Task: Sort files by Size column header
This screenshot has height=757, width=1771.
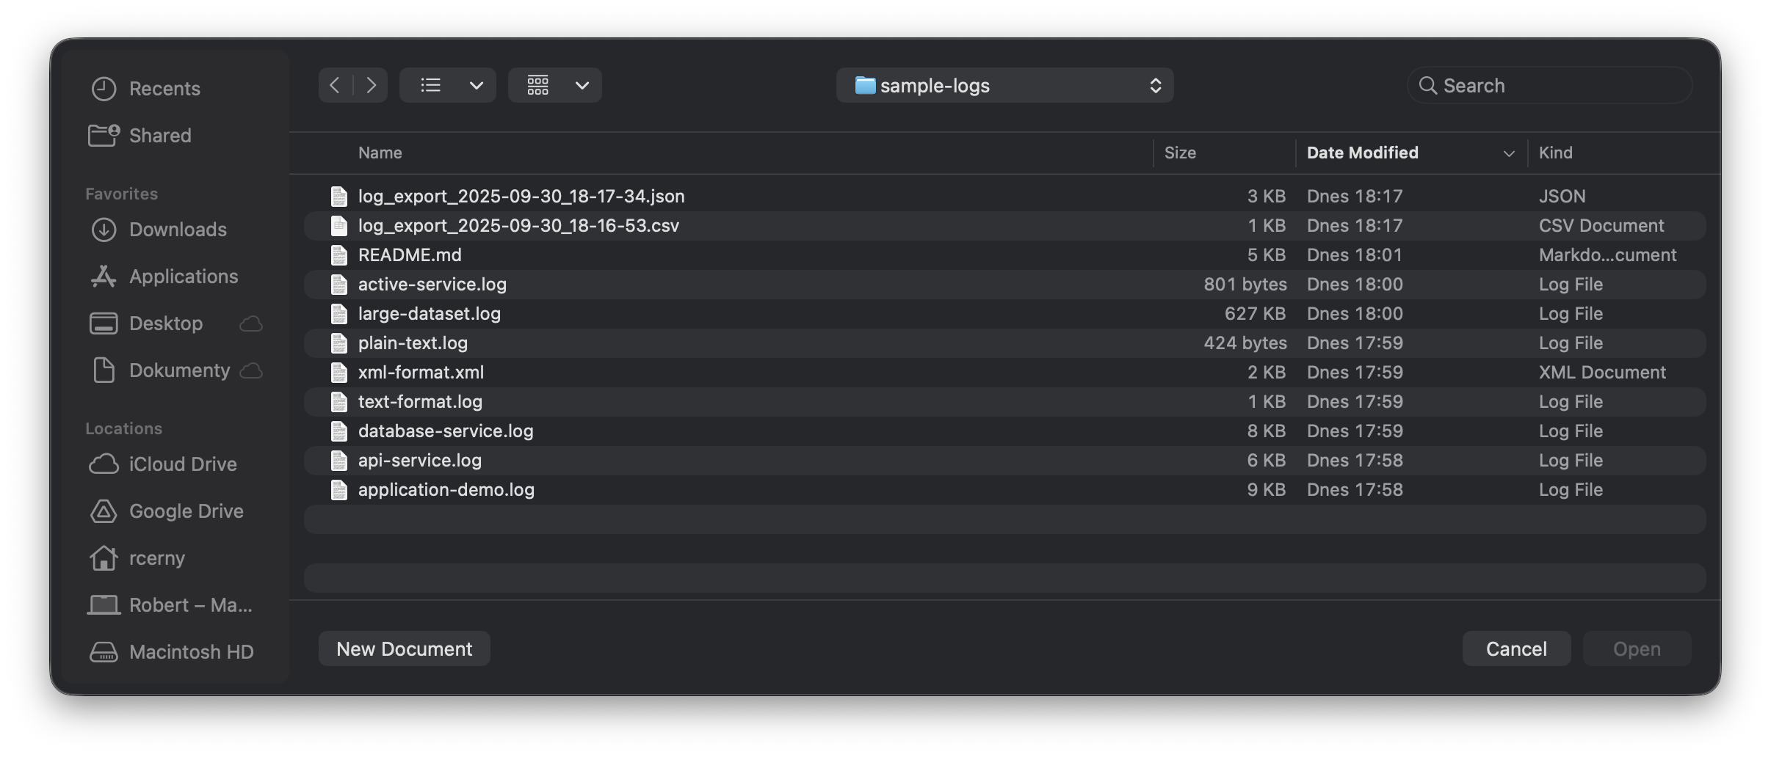Action: tap(1180, 153)
